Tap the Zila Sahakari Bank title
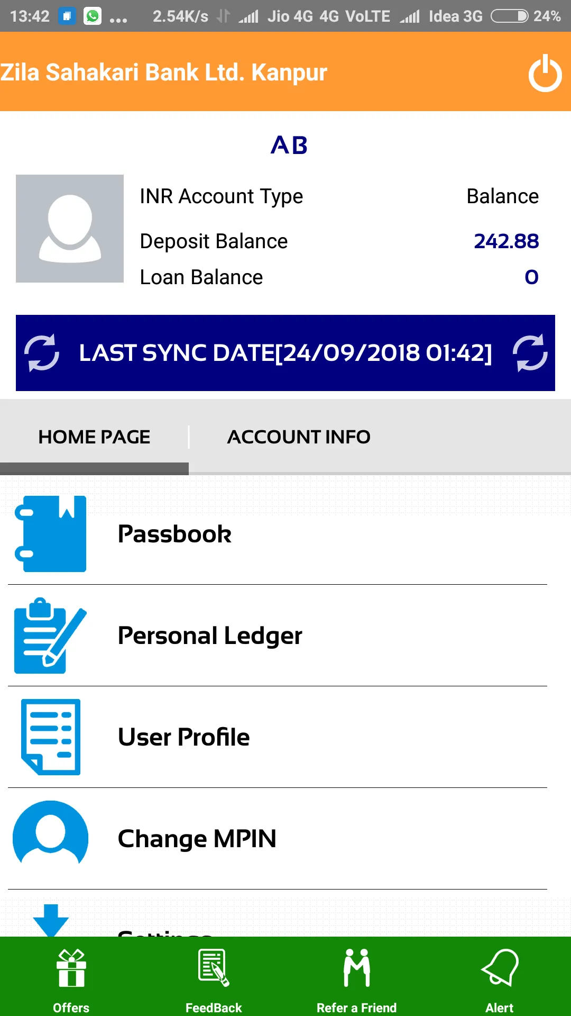Image resolution: width=571 pixels, height=1016 pixels. click(164, 72)
